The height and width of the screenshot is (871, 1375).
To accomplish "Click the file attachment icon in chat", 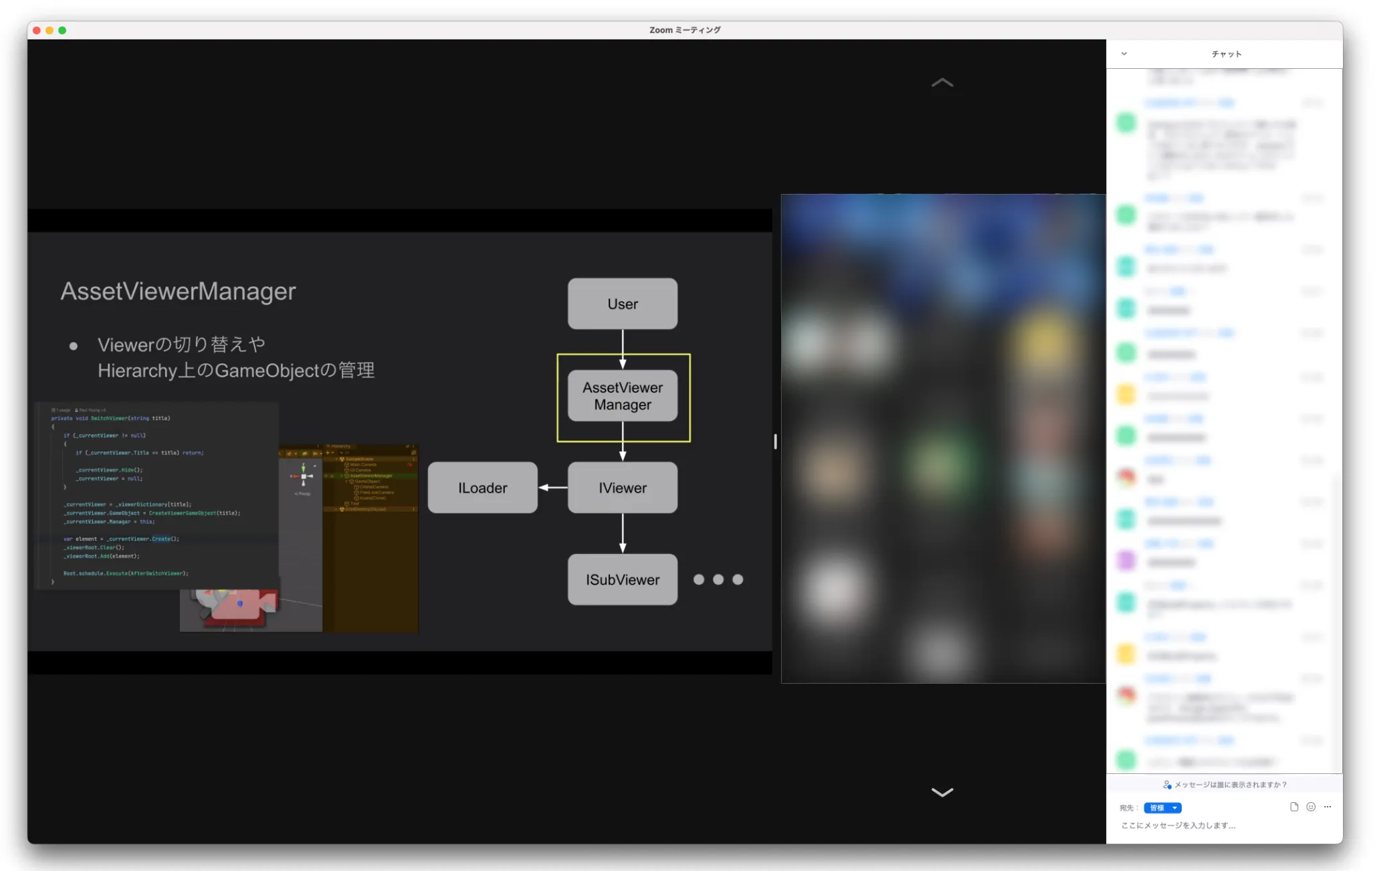I will [x=1294, y=807].
